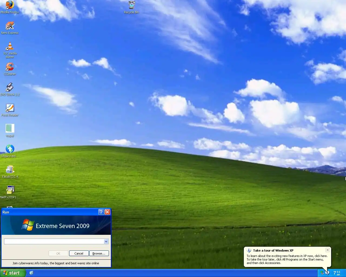346x277 pixels.
Task: Click the quick launch icon beside Start
Action: coord(31,273)
